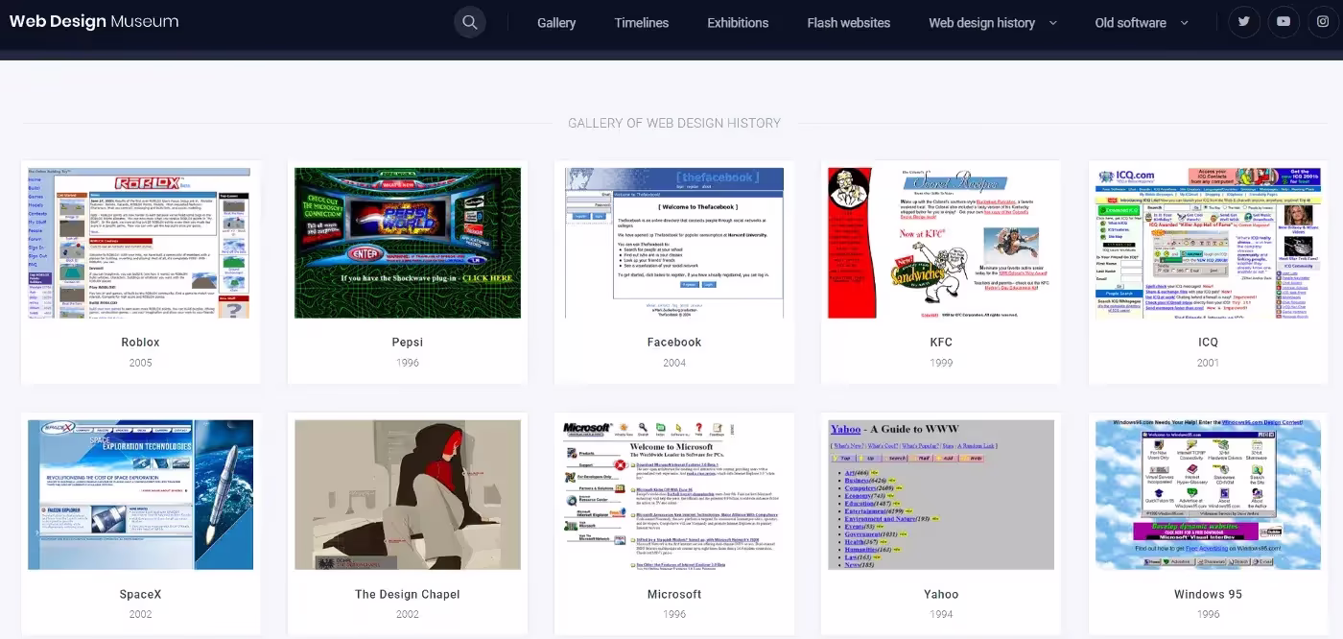Click the Web Design Museum logo
Screen dimensions: 1343x639
coord(94,21)
